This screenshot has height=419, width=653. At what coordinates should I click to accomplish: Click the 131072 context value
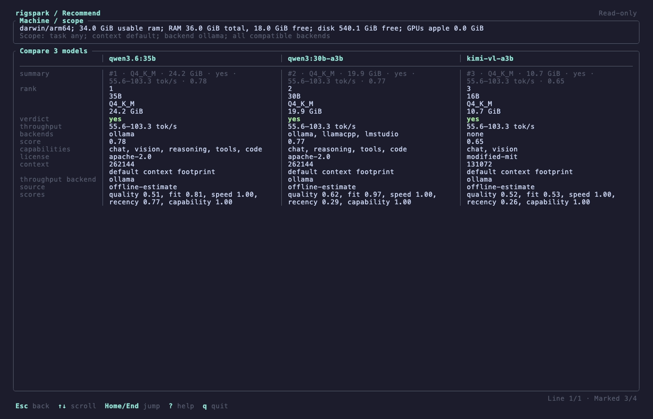(x=479, y=164)
